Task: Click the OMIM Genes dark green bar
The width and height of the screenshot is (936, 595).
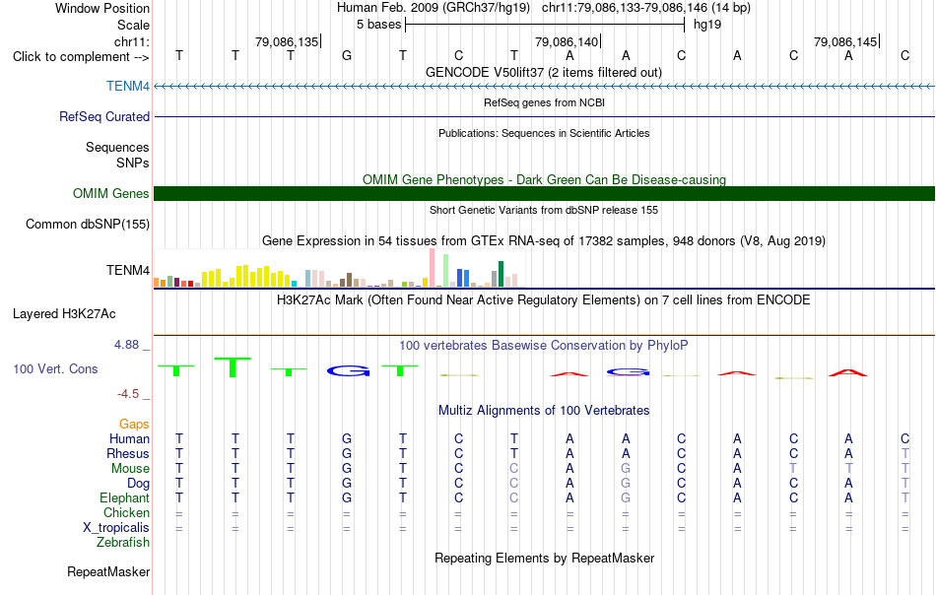Action: (x=544, y=193)
